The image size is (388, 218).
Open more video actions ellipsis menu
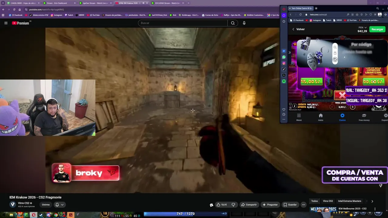click(x=303, y=205)
